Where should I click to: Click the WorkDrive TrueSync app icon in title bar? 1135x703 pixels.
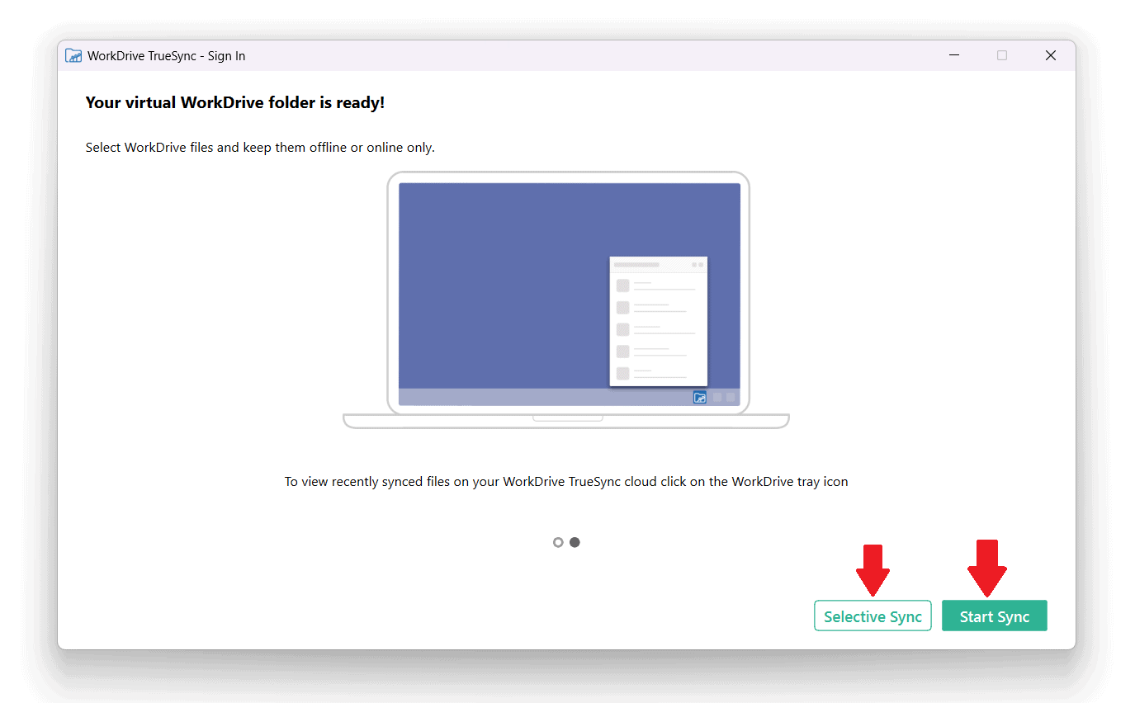[73, 56]
